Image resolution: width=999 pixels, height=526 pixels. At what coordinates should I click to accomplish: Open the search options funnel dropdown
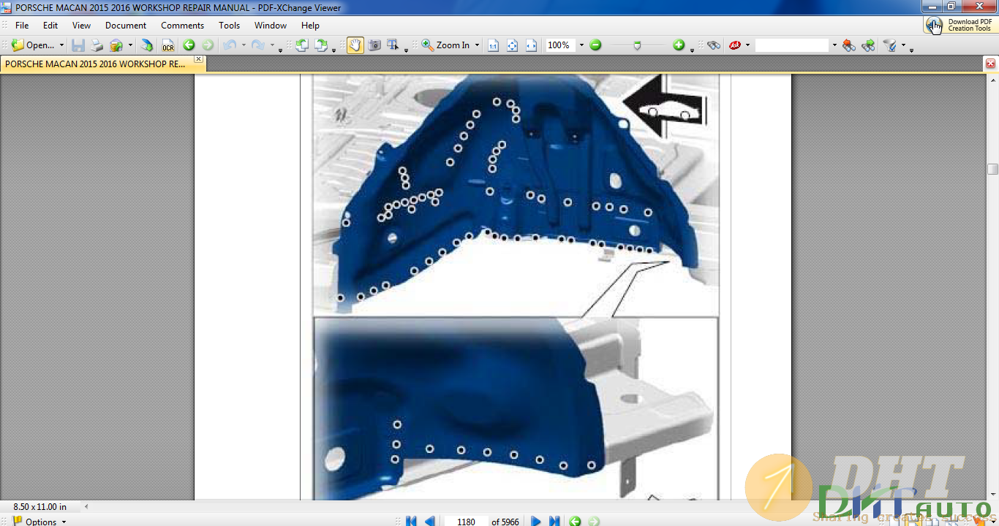(x=902, y=45)
